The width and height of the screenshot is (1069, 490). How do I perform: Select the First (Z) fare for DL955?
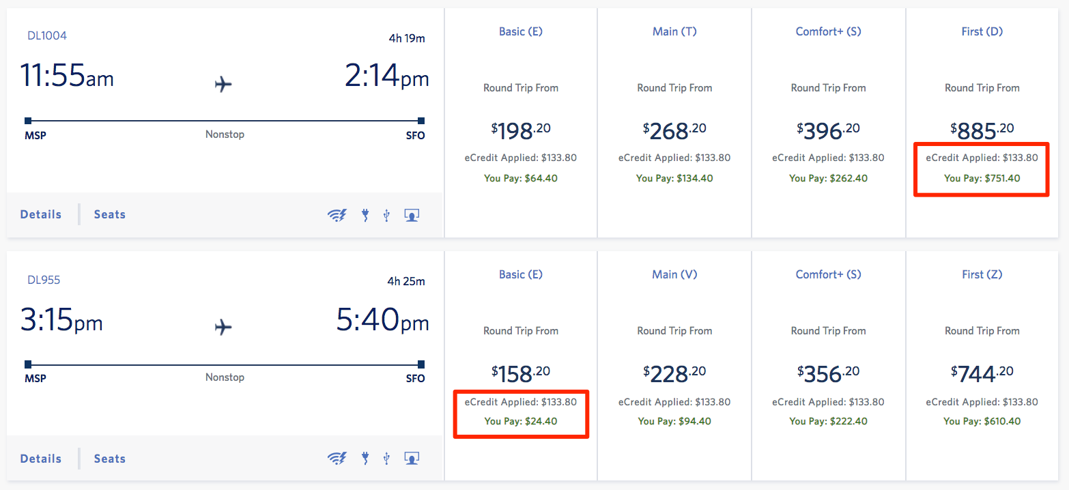pyautogui.click(x=982, y=364)
